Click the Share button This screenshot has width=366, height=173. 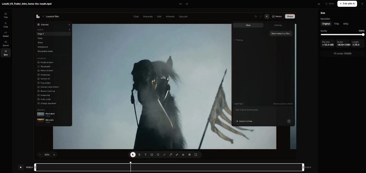click(x=290, y=16)
